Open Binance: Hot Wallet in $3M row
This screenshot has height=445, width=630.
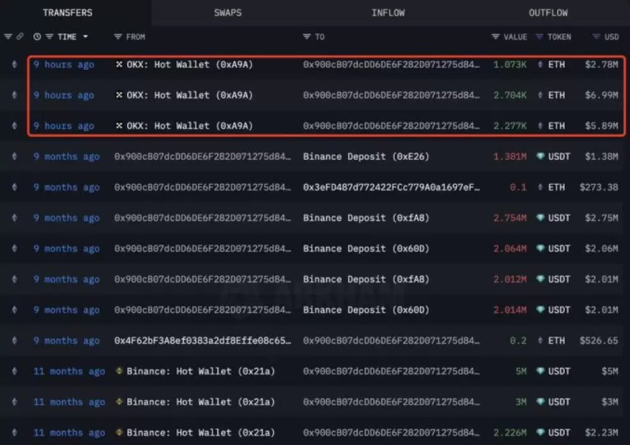point(201,402)
